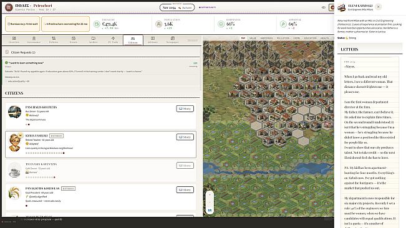Mute sound with the speaker icon
This screenshot has width=406, height=228.
[324, 7]
